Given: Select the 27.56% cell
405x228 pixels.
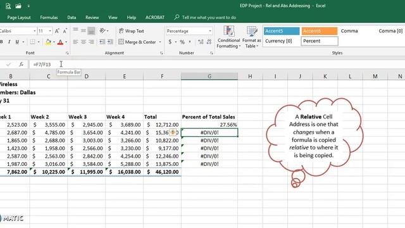Looking at the screenshot, I should coord(209,125).
